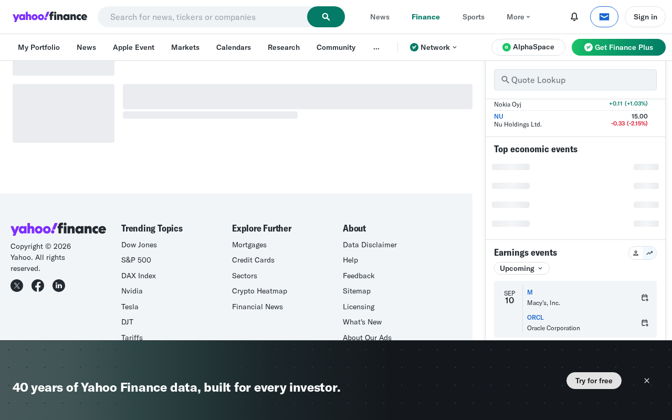Open Crypto Heatmap link
Viewport: 672px width, 420px height.
pyautogui.click(x=259, y=291)
